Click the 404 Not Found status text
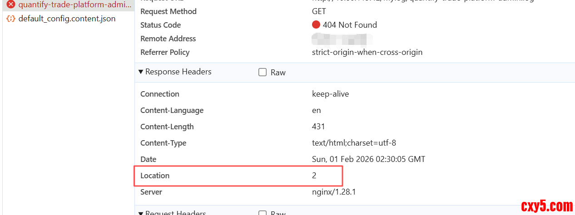The height and width of the screenshot is (215, 575). (350, 25)
